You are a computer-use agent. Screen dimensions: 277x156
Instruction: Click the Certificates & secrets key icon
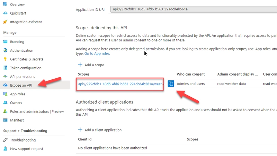pyautogui.click(x=5, y=59)
